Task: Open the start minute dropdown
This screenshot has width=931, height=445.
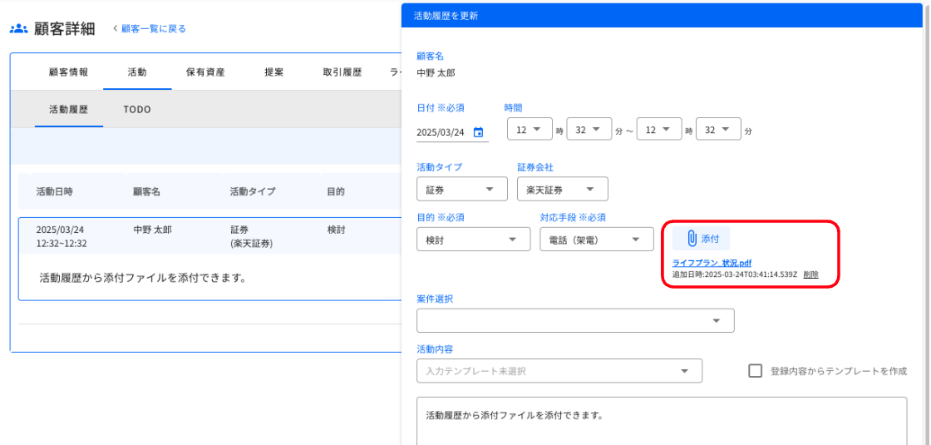Action: click(589, 129)
